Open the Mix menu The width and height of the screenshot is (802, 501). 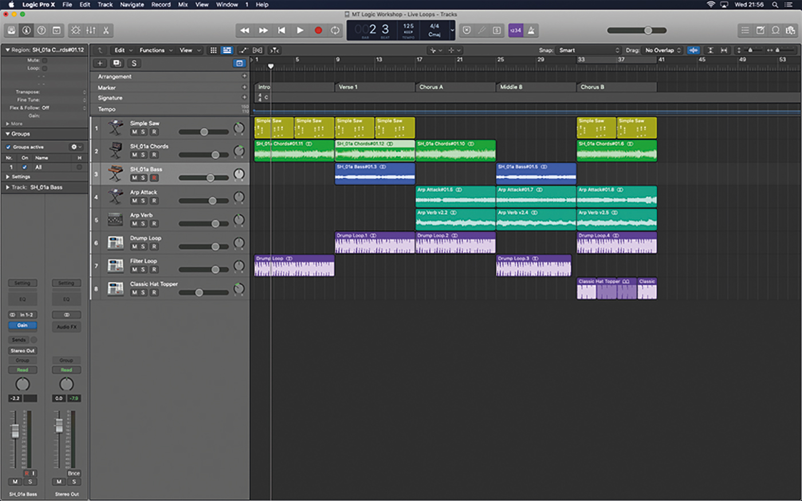pyautogui.click(x=183, y=5)
